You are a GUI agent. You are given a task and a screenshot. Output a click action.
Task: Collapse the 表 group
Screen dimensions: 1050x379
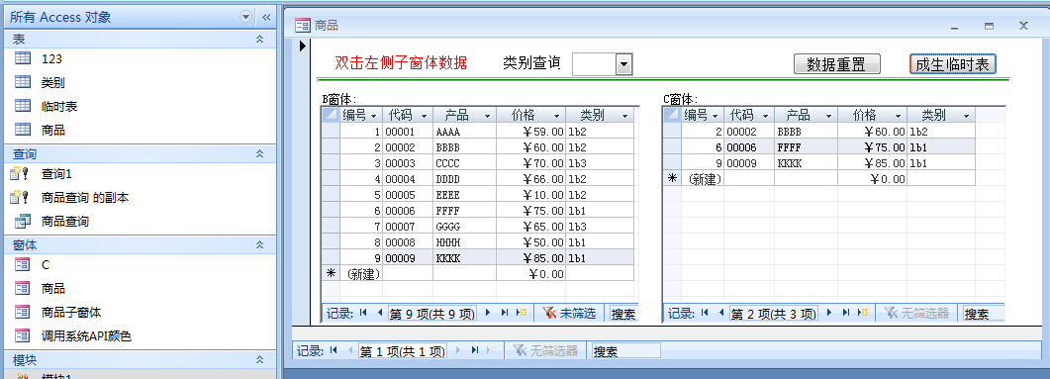pyautogui.click(x=260, y=41)
